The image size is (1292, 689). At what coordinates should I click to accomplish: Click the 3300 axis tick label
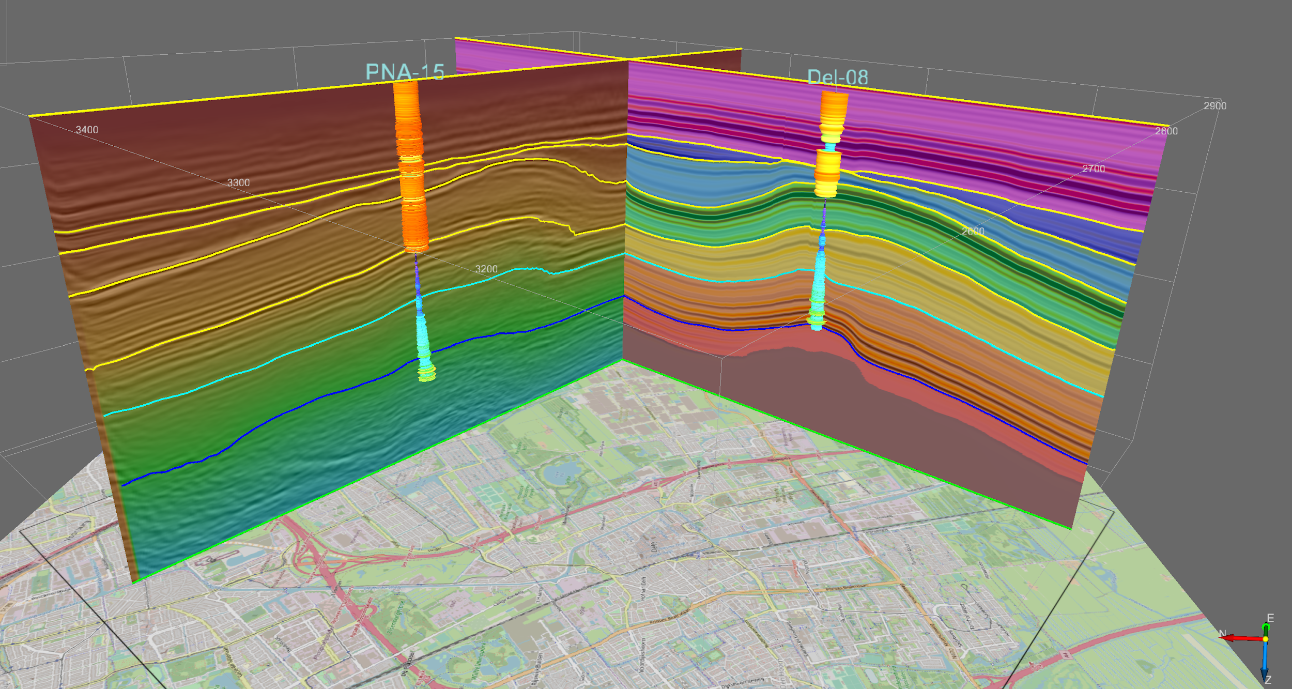tap(238, 182)
